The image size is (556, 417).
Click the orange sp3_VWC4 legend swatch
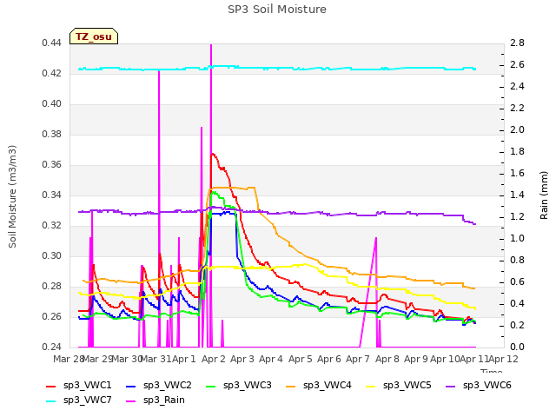(x=291, y=386)
